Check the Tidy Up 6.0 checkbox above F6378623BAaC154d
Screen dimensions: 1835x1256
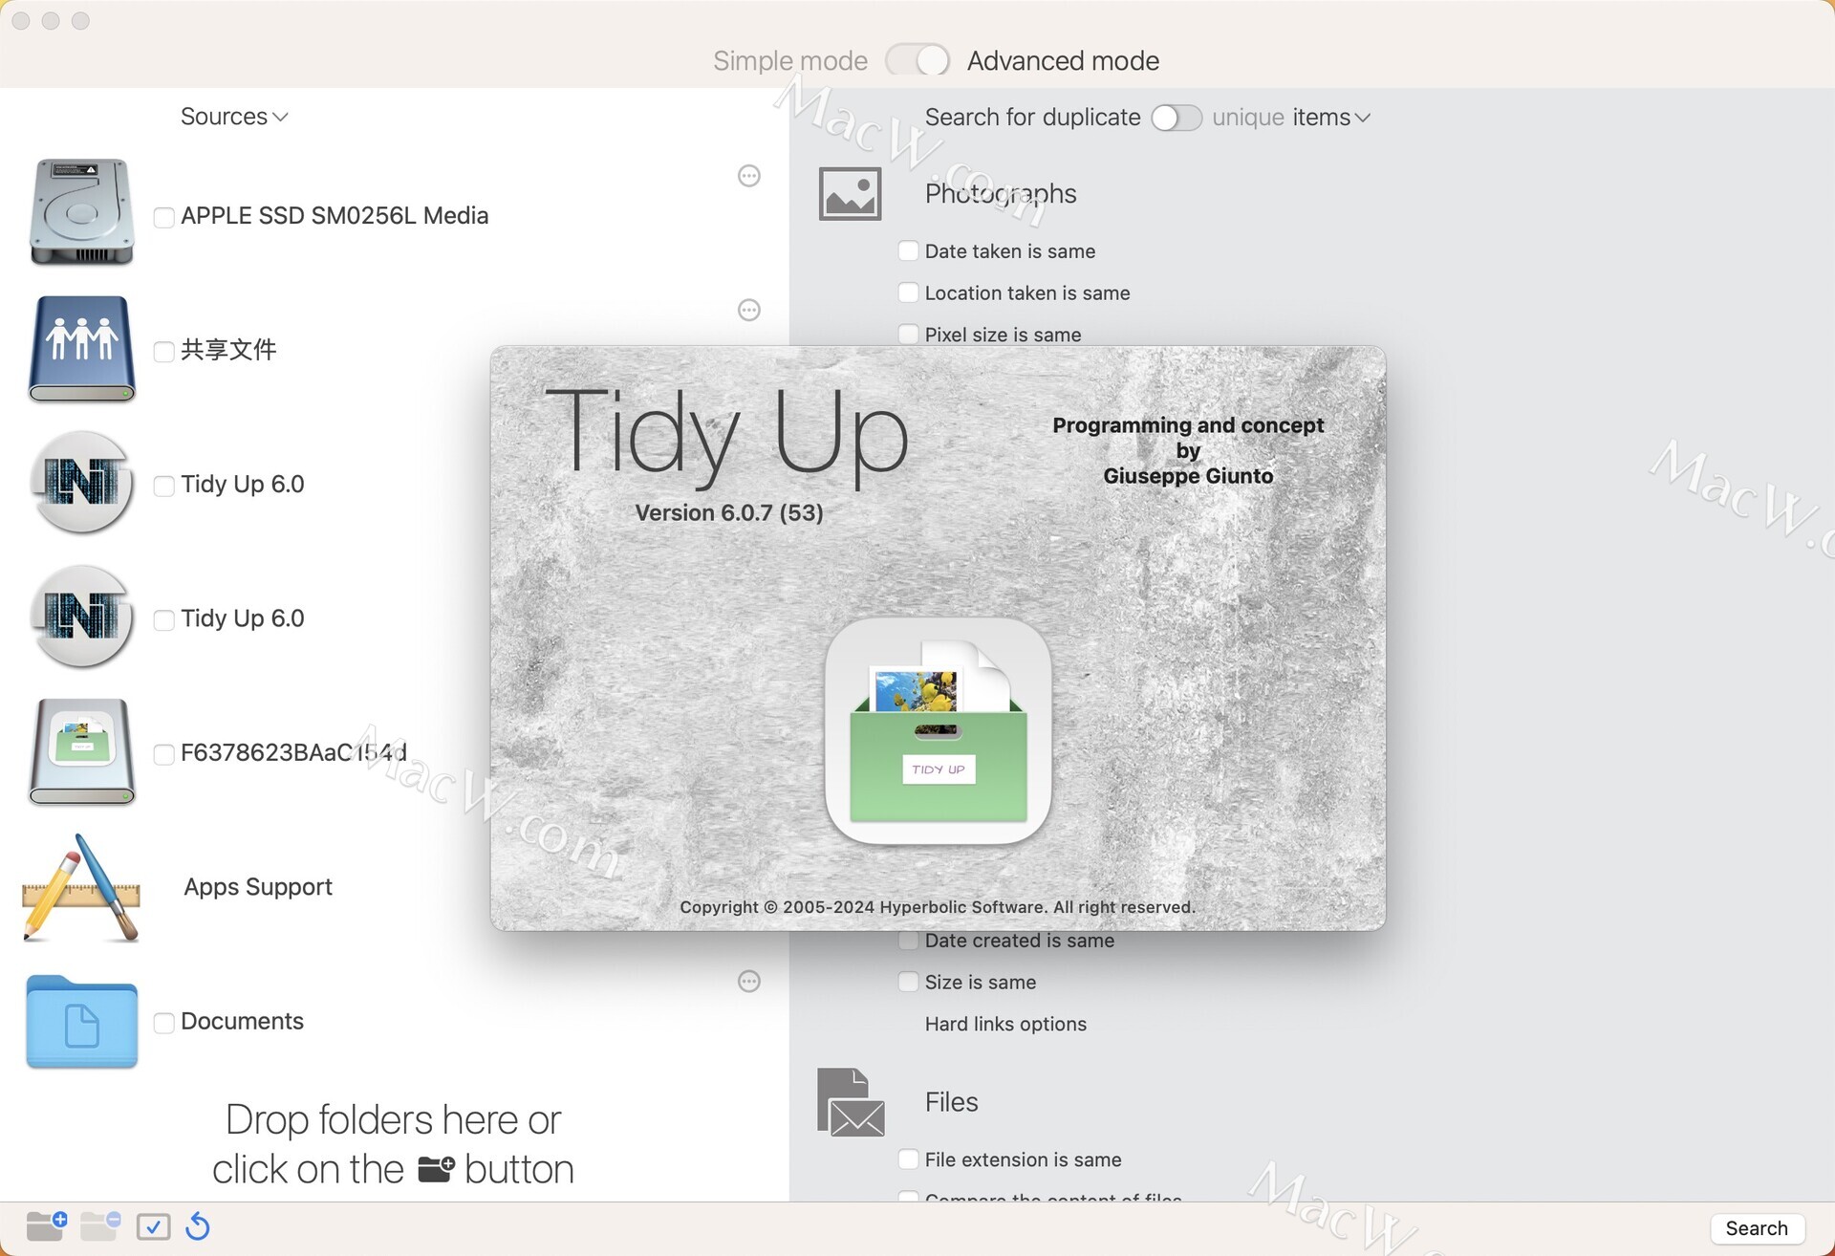click(164, 619)
